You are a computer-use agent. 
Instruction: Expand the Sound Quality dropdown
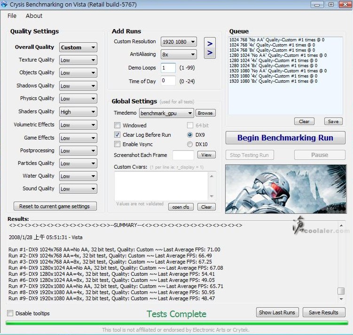pos(78,189)
